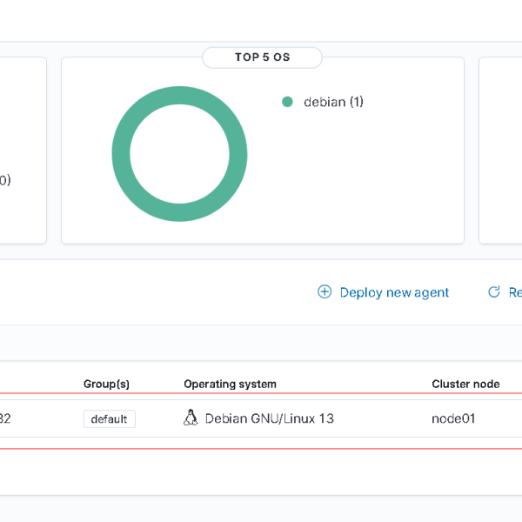Viewport: 522px width, 522px height.
Task: Click the TOP 5 OS panel title
Action: (x=262, y=57)
